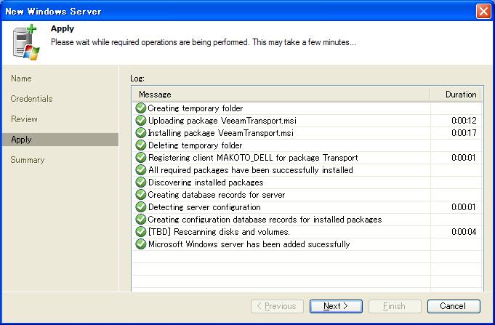495x325 pixels.
Task: Select 'Discovering installed packages' log entry
Action: (x=307, y=182)
